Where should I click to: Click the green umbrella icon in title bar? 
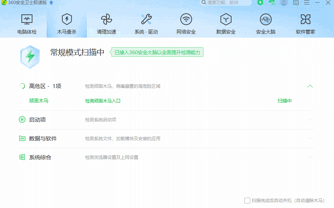[272, 3]
